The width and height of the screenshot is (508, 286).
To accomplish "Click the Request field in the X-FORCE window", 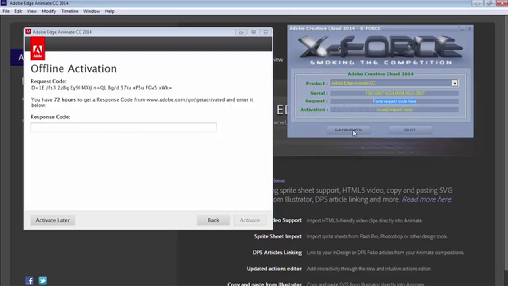I will (394, 101).
